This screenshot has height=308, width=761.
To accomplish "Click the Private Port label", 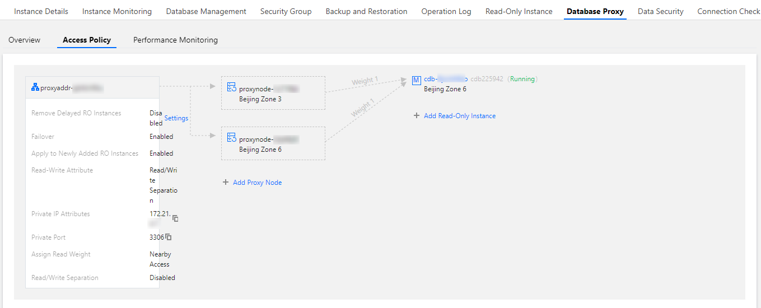I will click(x=49, y=237).
